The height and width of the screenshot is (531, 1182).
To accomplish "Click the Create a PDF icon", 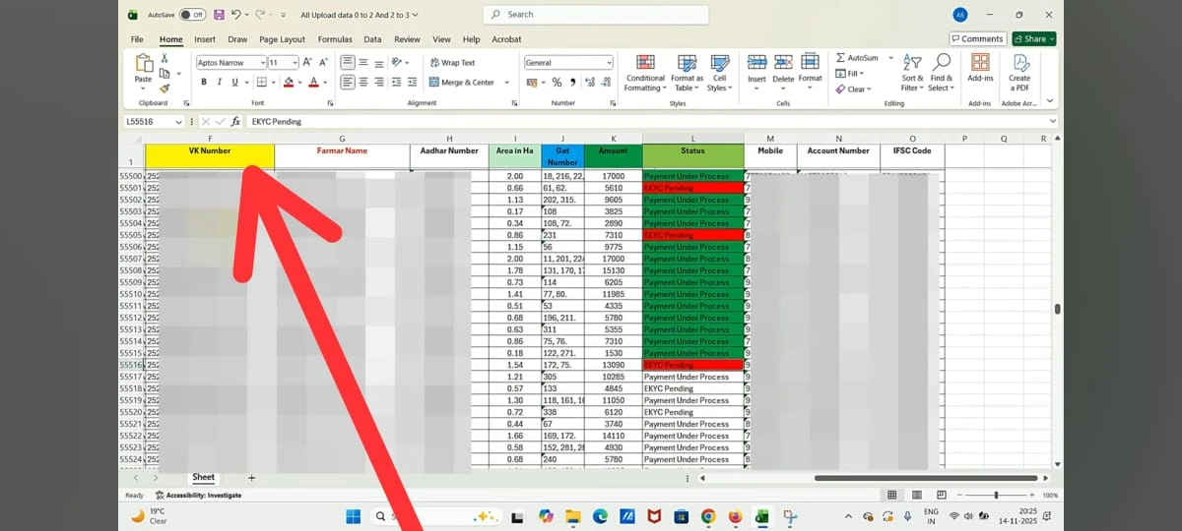I will pos(1019,63).
